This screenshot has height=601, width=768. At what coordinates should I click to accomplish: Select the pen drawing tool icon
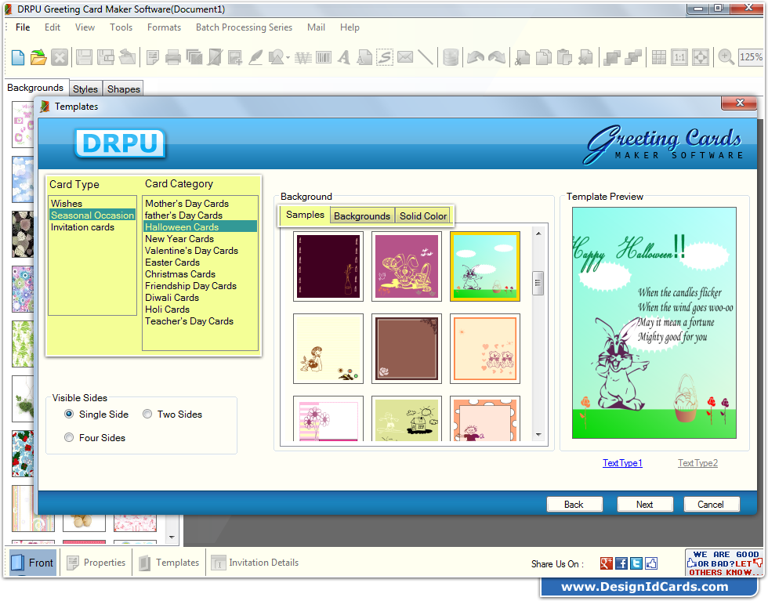coord(255,58)
